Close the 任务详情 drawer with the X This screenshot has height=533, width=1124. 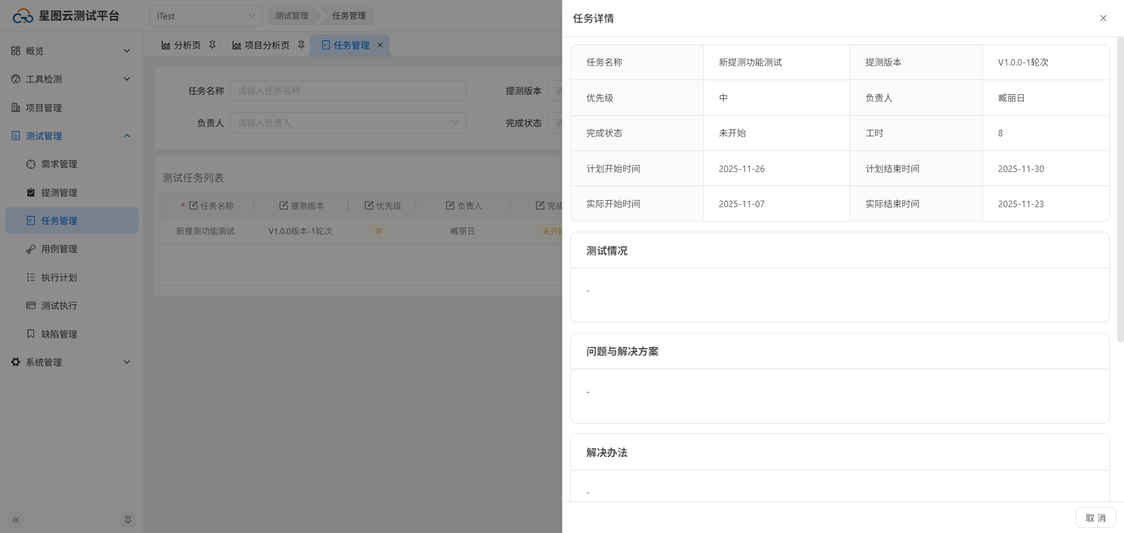[x=1103, y=18]
